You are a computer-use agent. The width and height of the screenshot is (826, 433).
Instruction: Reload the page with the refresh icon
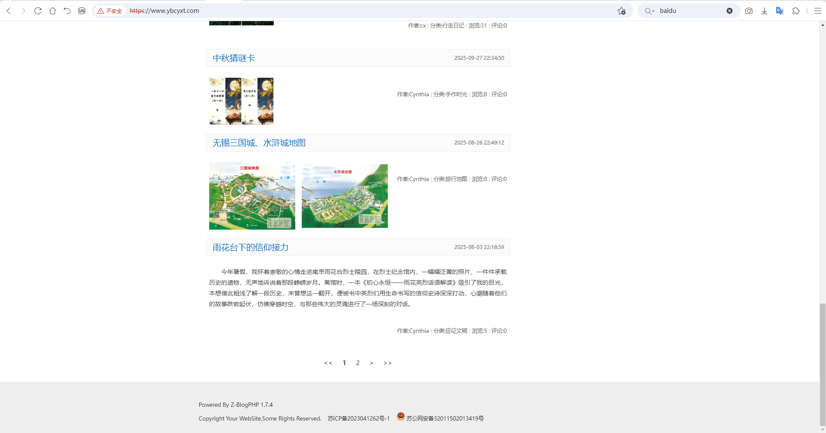(38, 11)
